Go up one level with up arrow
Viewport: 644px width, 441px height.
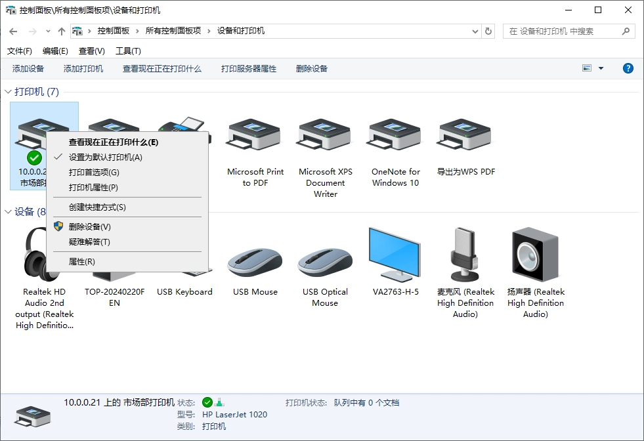(x=62, y=31)
